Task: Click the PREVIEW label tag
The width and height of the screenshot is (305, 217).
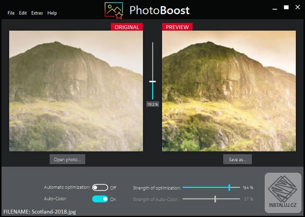Action: coord(177,27)
